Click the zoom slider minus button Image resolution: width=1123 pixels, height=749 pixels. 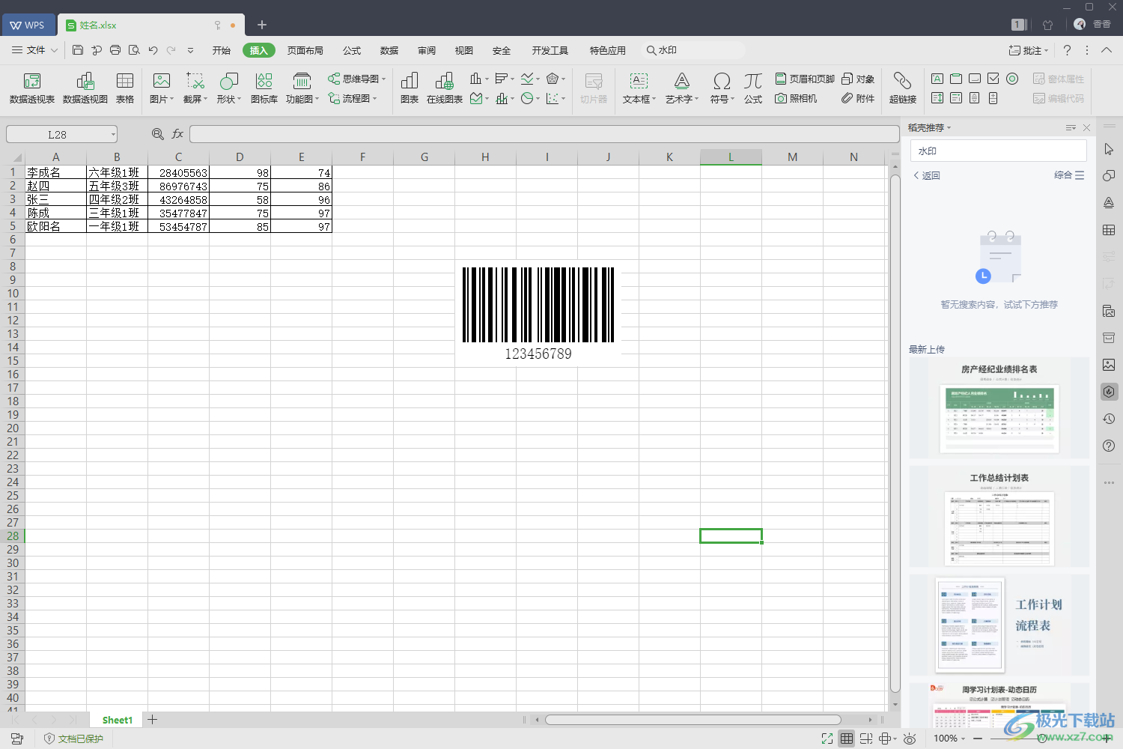tap(977, 739)
